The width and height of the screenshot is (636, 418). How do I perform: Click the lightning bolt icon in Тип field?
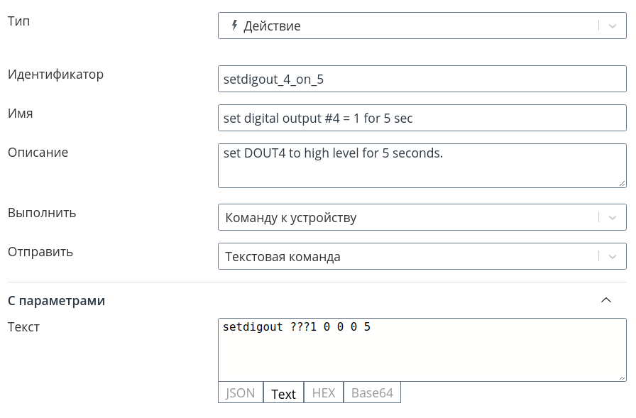click(234, 26)
